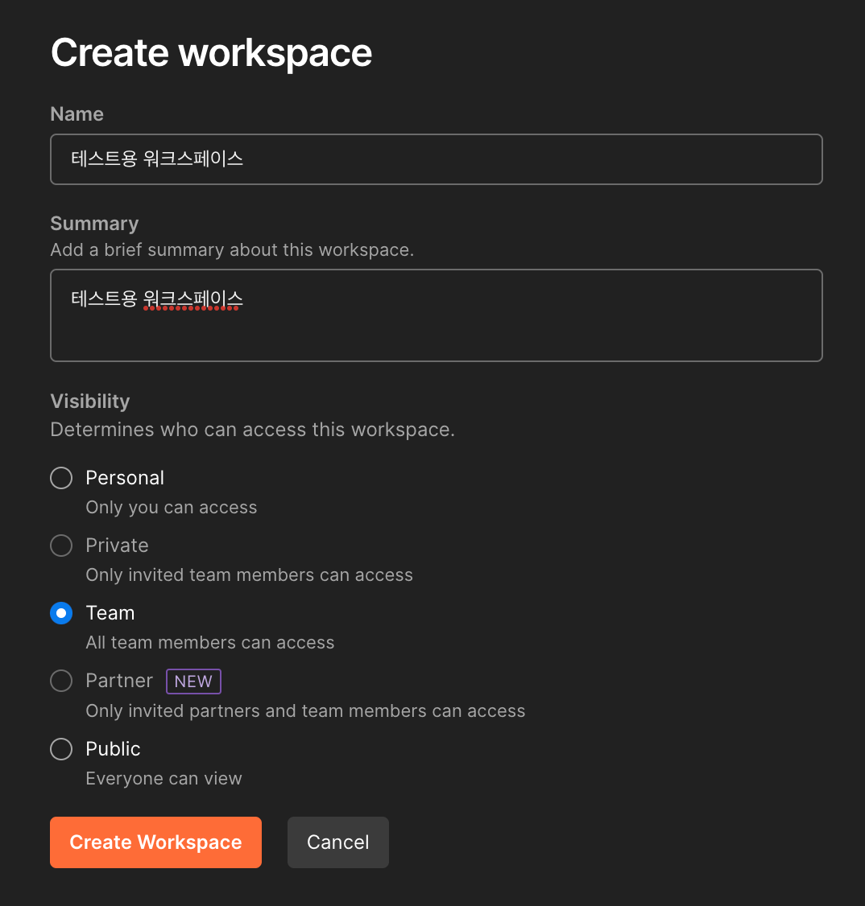Focus the Name input field
Image resolution: width=865 pixels, height=906 pixels.
point(437,159)
